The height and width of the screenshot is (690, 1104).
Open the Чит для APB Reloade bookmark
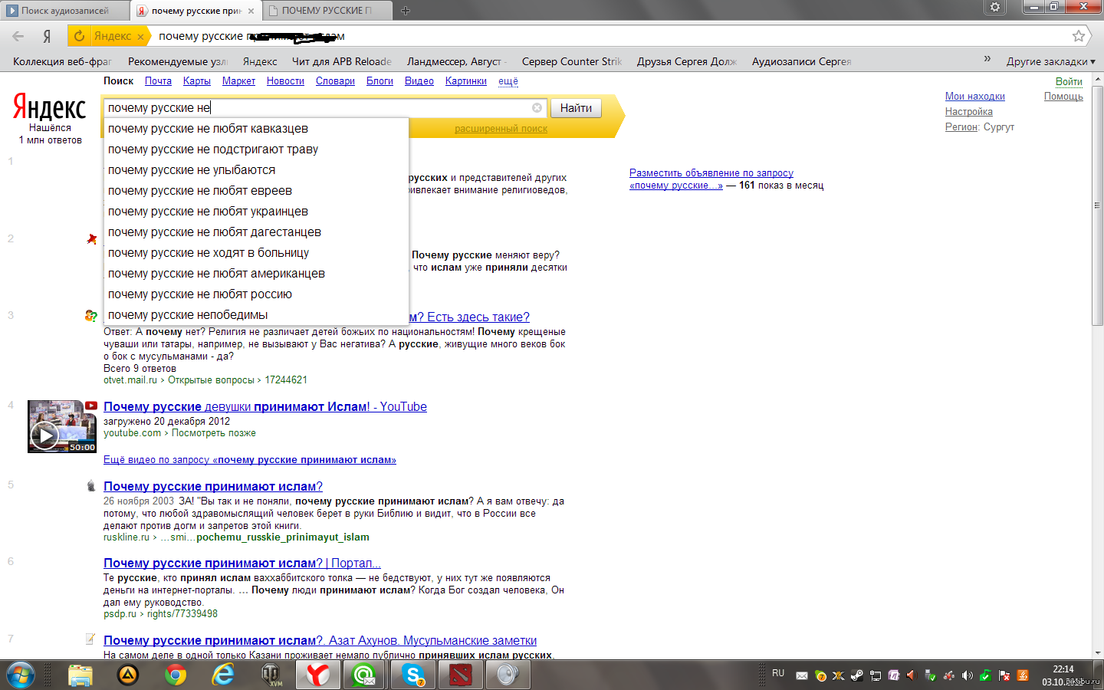click(342, 61)
